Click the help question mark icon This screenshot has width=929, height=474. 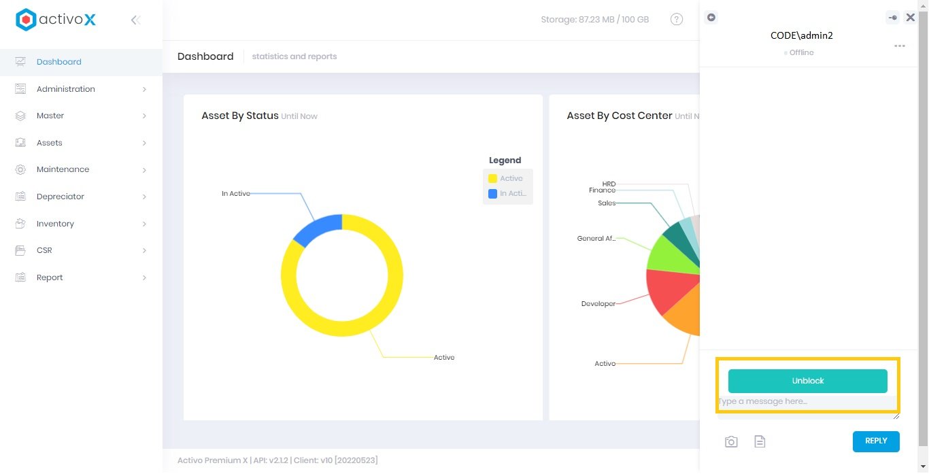[676, 20]
